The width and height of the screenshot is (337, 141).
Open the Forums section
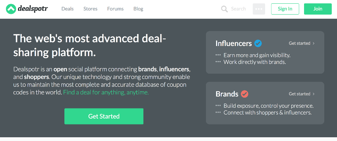click(x=115, y=9)
